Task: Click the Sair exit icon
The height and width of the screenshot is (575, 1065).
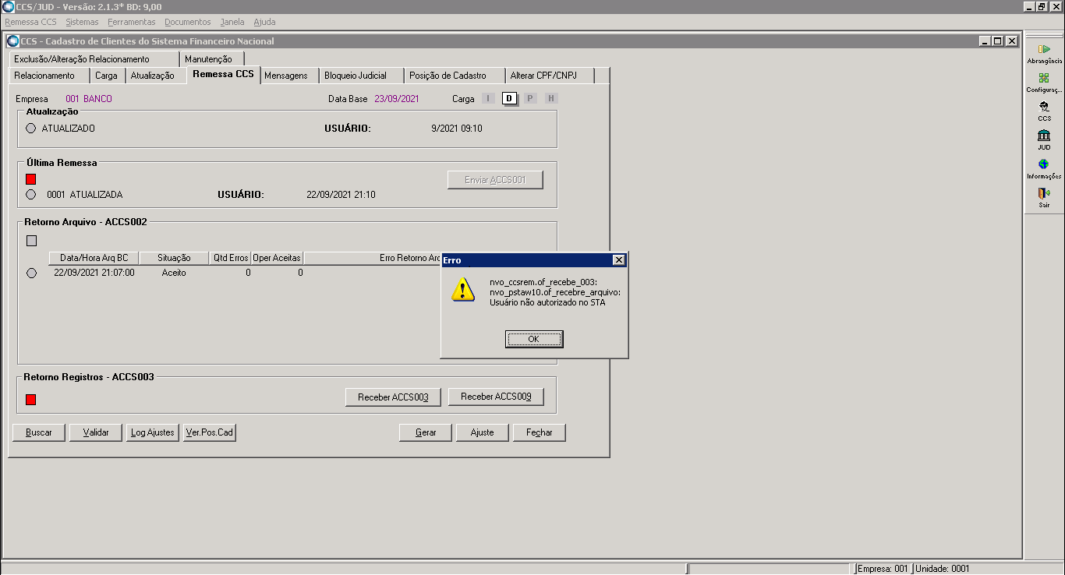Action: pos(1044,193)
